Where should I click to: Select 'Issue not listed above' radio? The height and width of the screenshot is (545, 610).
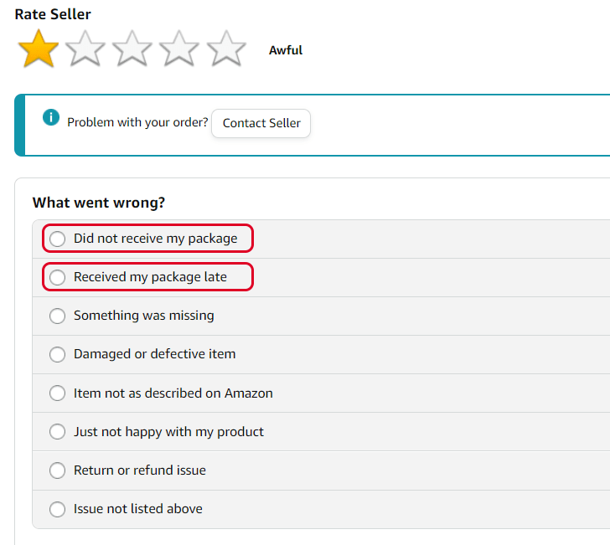coord(57,509)
